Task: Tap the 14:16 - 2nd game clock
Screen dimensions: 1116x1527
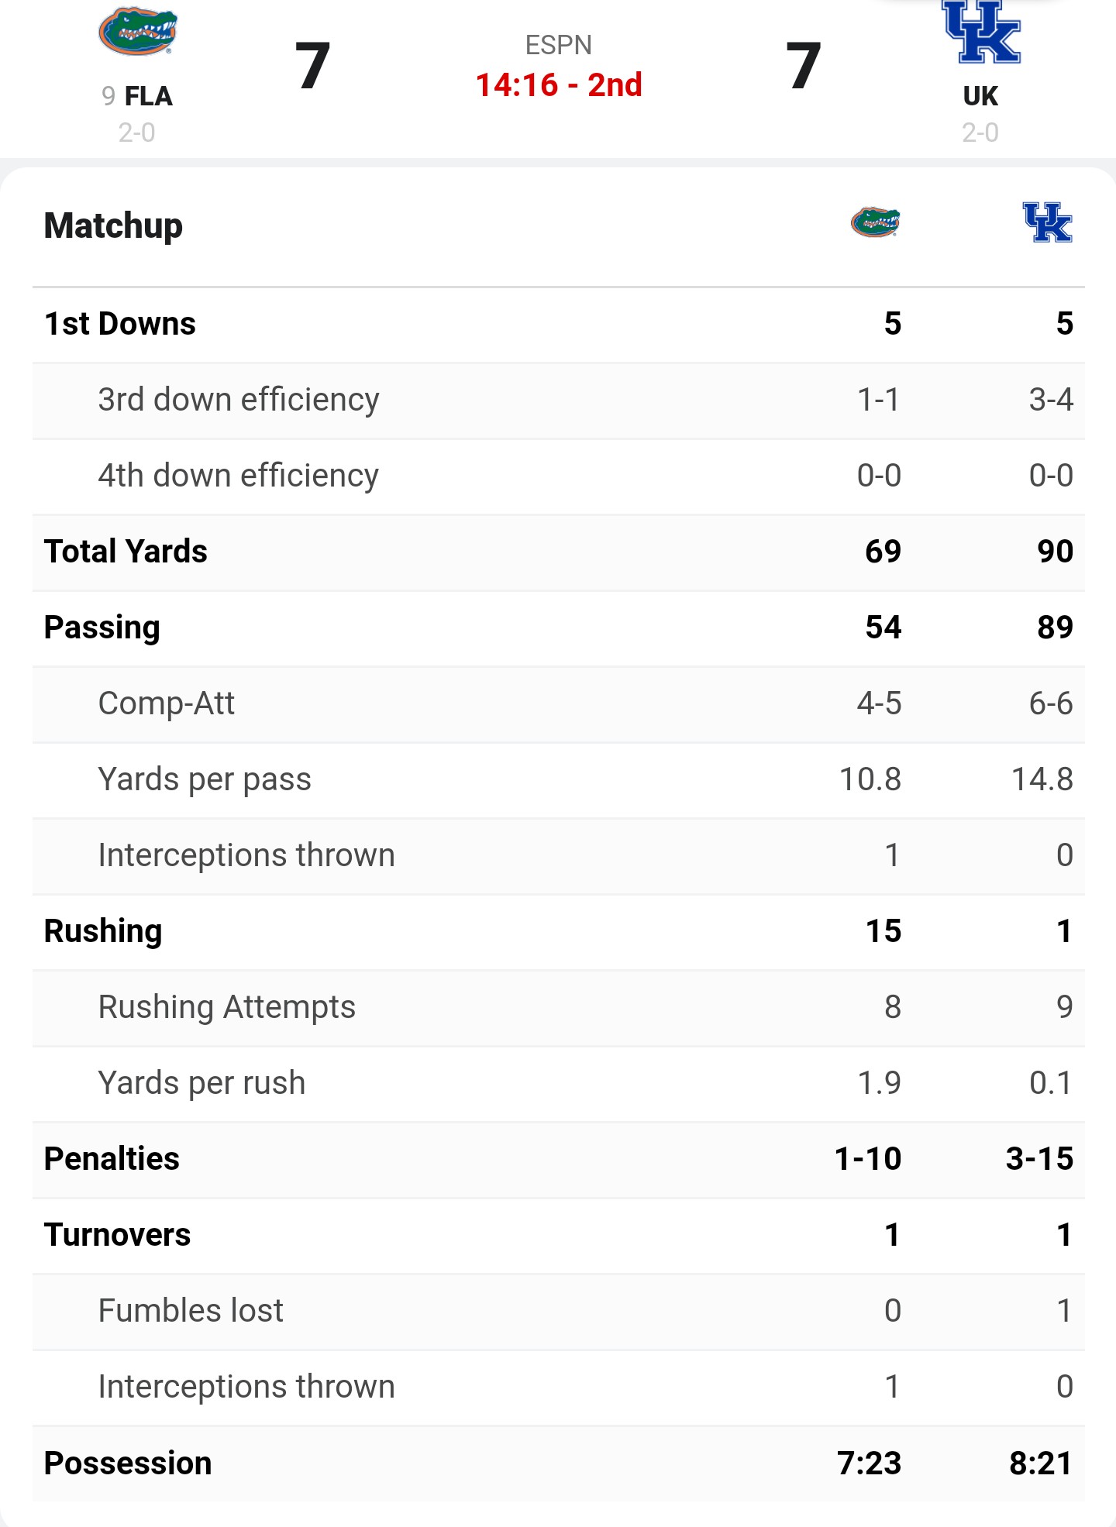Action: coord(559,85)
